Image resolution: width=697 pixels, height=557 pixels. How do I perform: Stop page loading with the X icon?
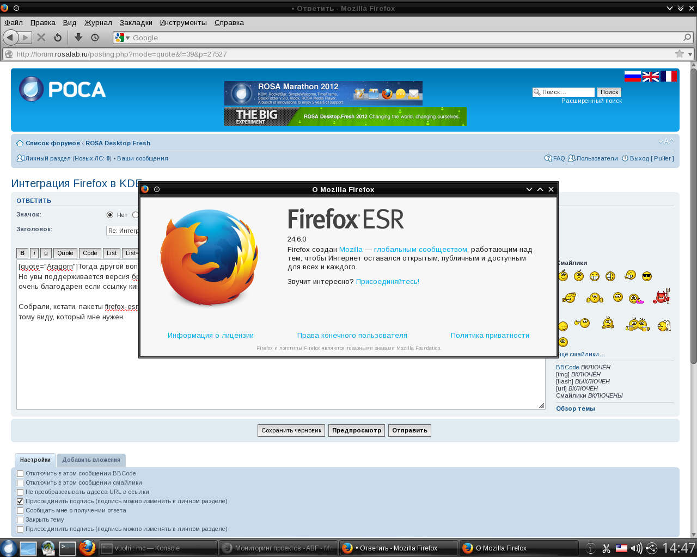[41, 38]
